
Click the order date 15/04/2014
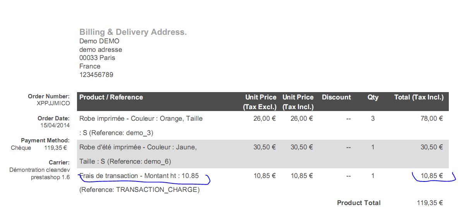(55, 125)
